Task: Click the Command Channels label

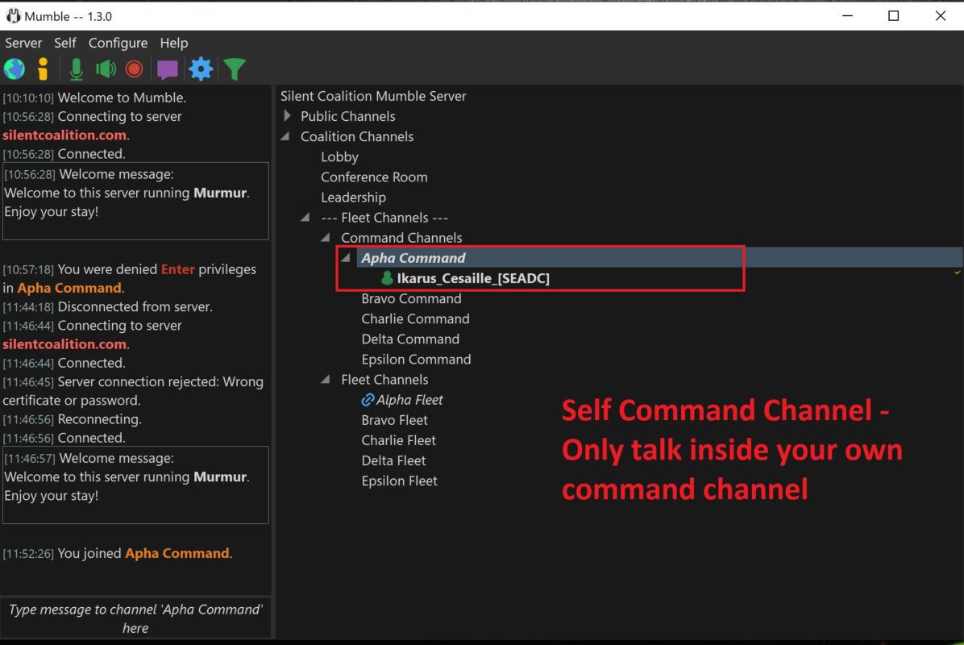Action: tap(401, 237)
